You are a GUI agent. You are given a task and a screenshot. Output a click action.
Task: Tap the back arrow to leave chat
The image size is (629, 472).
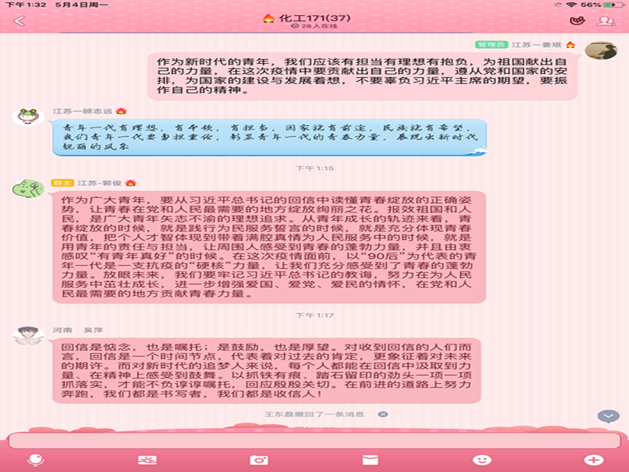[x=19, y=20]
